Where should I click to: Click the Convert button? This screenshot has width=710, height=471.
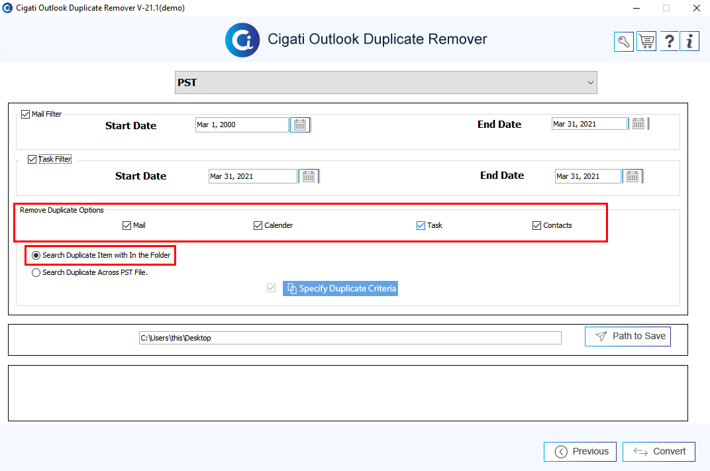pos(659,452)
